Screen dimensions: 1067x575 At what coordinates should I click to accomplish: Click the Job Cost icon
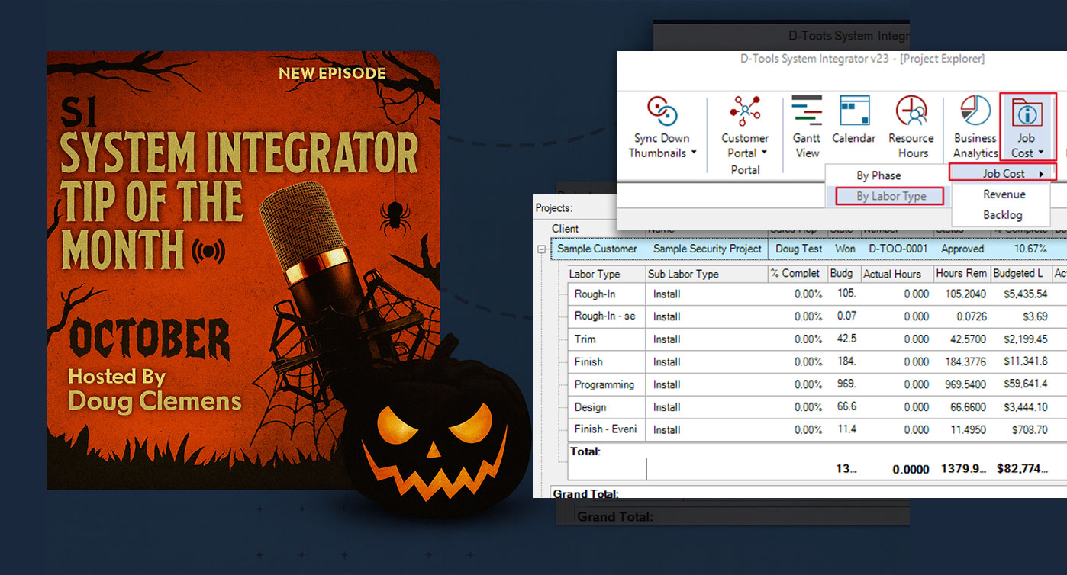(x=1027, y=114)
